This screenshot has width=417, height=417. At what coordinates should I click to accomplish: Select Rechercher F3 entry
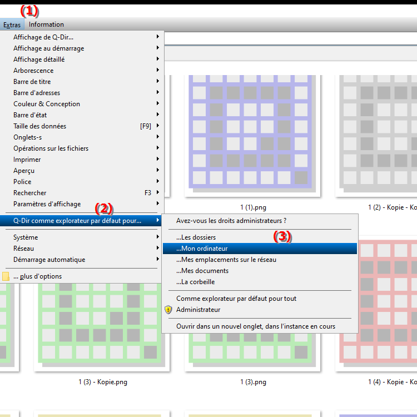[82, 193]
